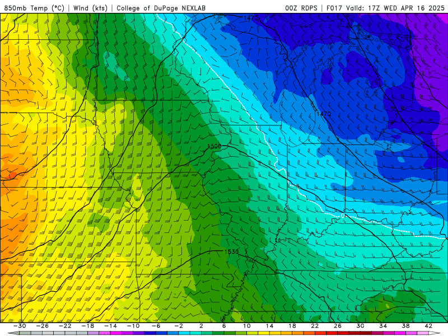Click the 1500 height contour label
This screenshot has width=448, height=336.
coord(214,146)
